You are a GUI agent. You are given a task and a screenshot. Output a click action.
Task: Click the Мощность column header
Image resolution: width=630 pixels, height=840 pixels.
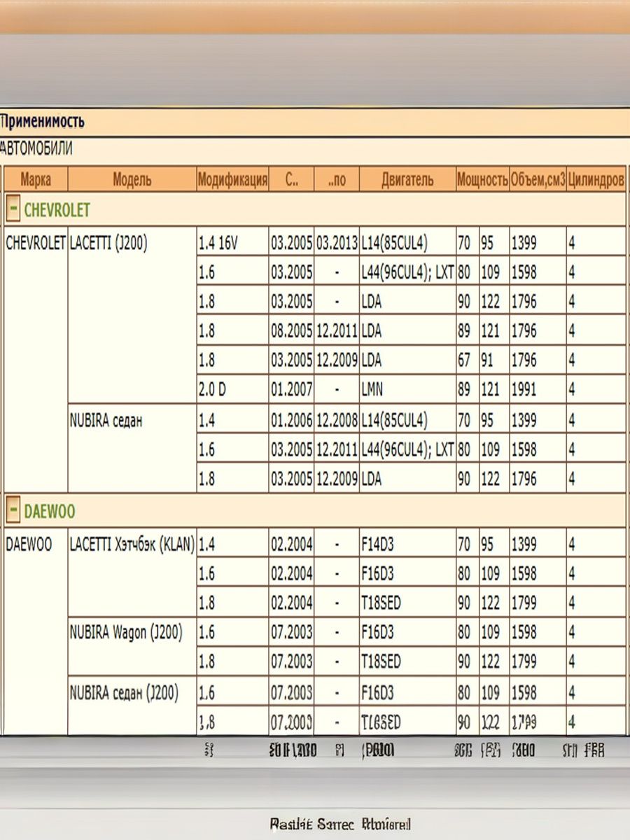[482, 179]
